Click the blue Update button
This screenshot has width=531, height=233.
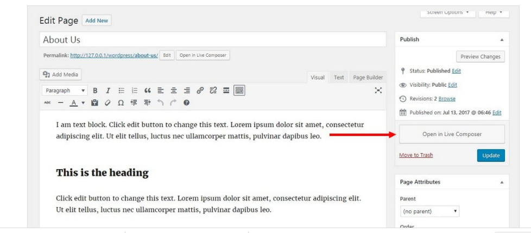(491, 156)
